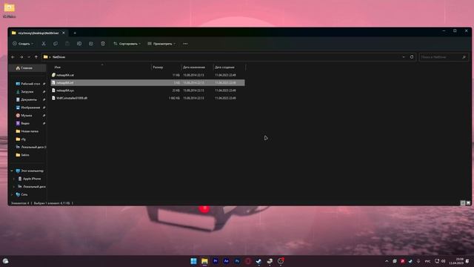Open the clock and date in taskbar

[456, 261]
